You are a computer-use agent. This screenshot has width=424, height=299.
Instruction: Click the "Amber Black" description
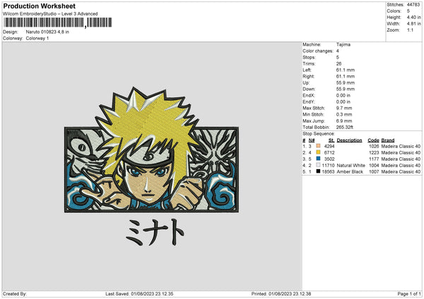coord(350,171)
